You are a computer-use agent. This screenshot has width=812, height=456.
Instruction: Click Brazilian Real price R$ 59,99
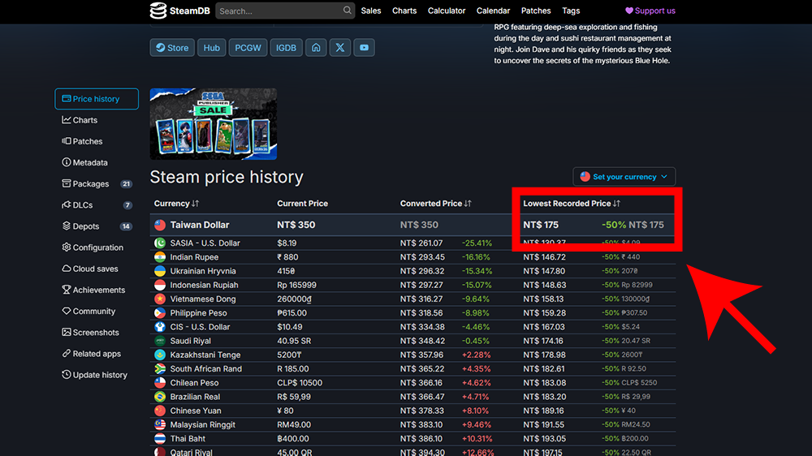pos(294,397)
